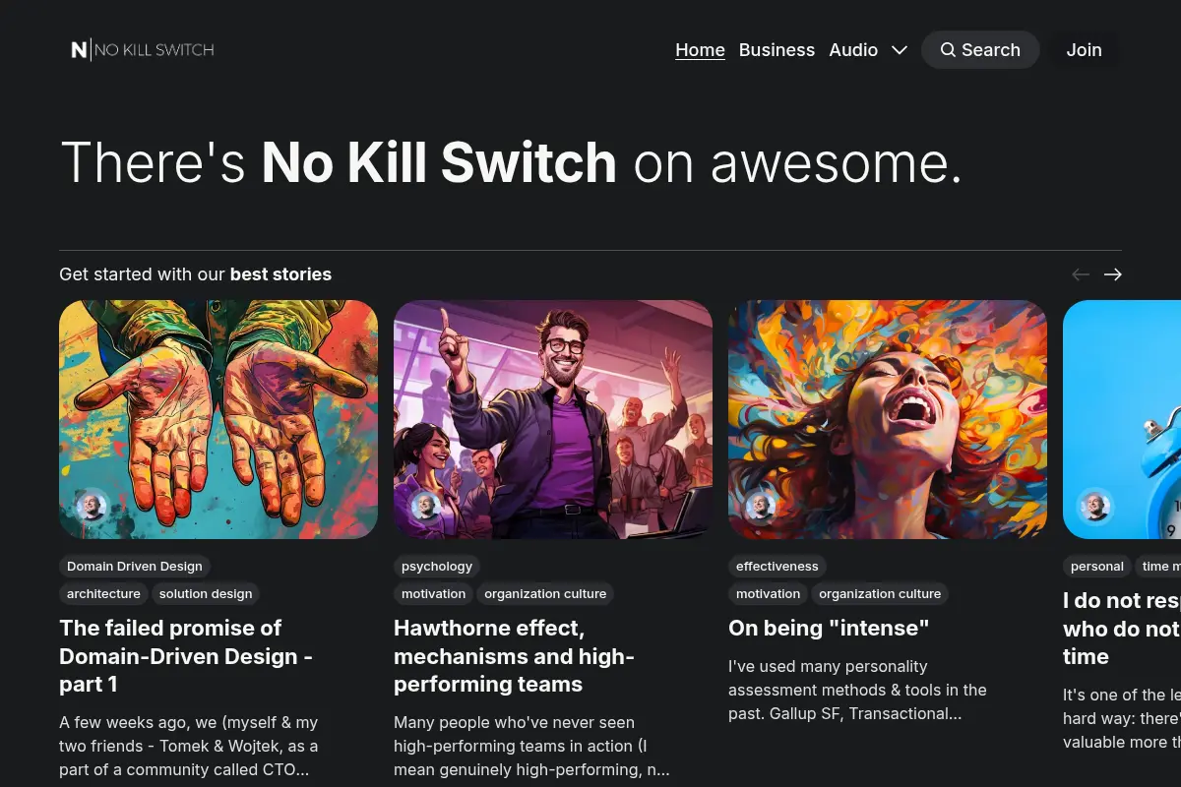Select the effectiveness tag
Screen dimensions: 1181x787
coord(777,566)
